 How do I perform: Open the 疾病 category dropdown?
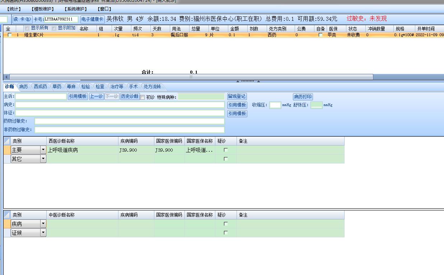point(43,223)
